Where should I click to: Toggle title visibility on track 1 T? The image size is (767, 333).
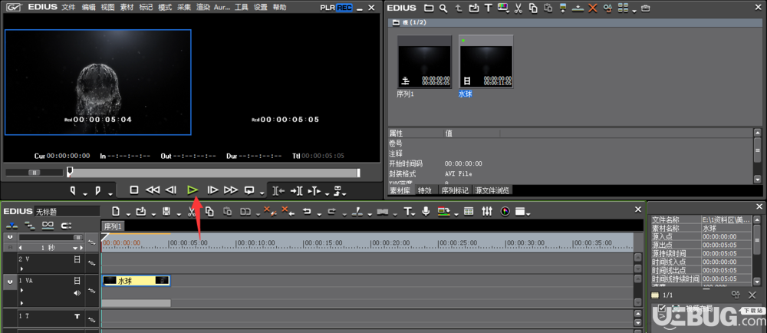[77, 316]
